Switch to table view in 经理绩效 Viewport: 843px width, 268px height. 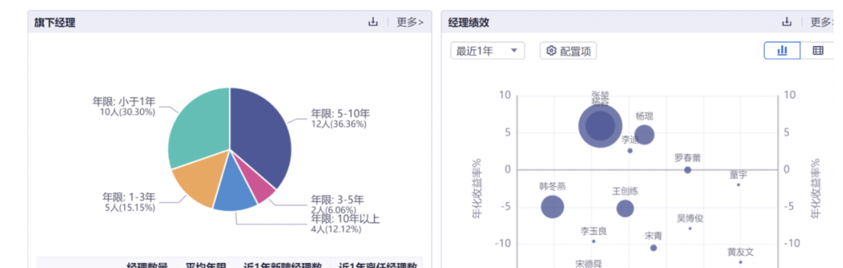[x=818, y=51]
